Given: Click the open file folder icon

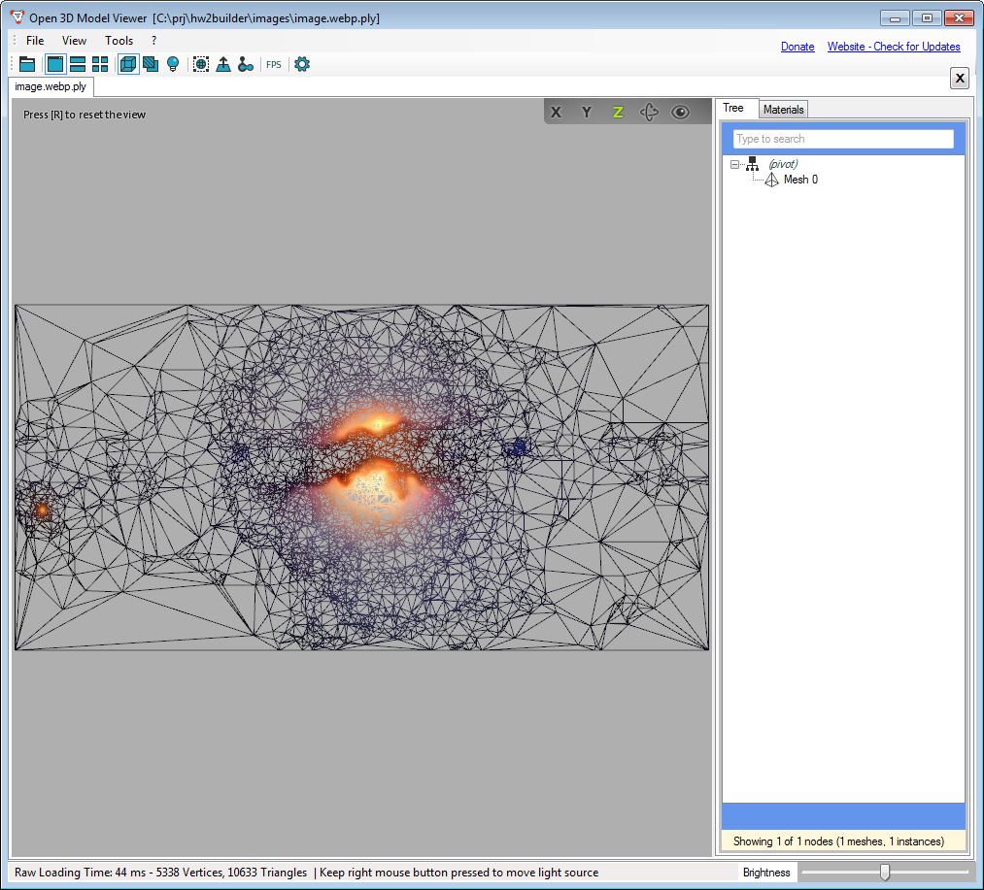Looking at the screenshot, I should pos(27,64).
